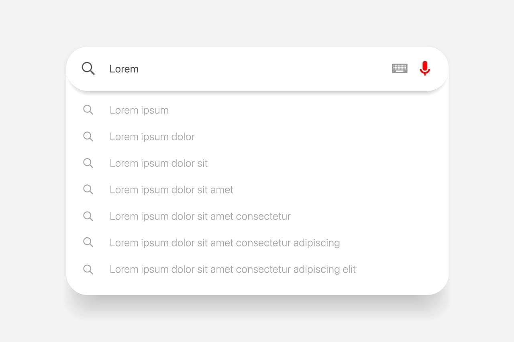Viewport: 514px width, 342px height.
Task: Click magnifier icon beside "Lorem ipsum" suggestion
Action: pyautogui.click(x=88, y=110)
